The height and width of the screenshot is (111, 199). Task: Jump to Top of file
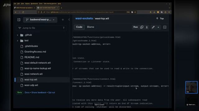pos(160,18)
